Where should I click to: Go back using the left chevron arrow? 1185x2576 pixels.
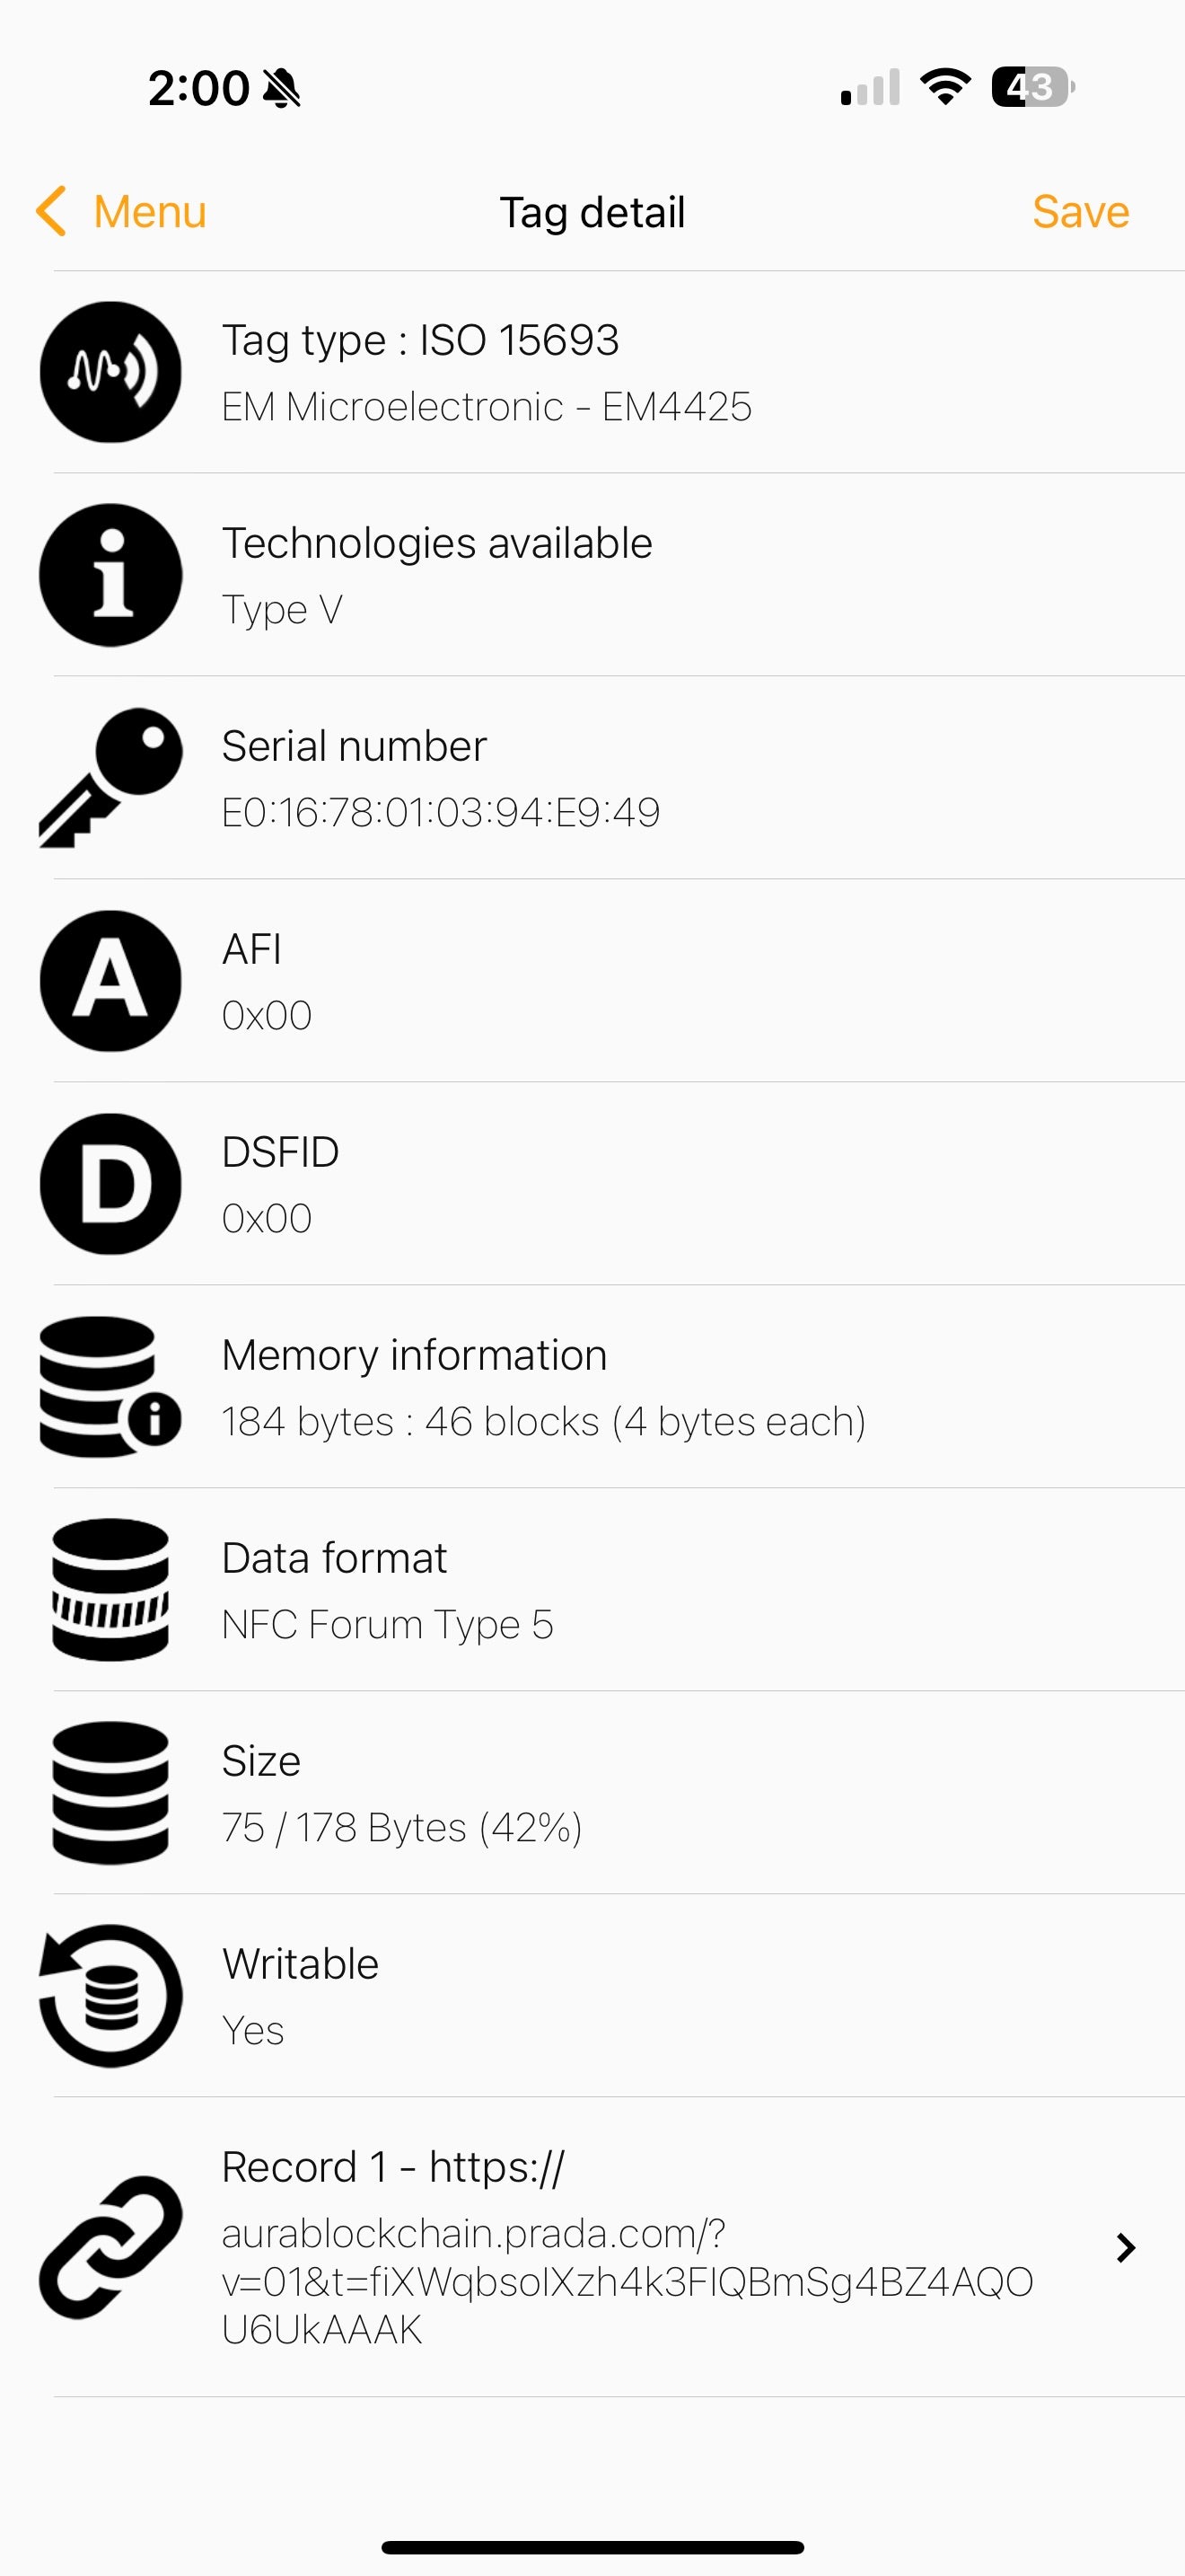click(51, 211)
